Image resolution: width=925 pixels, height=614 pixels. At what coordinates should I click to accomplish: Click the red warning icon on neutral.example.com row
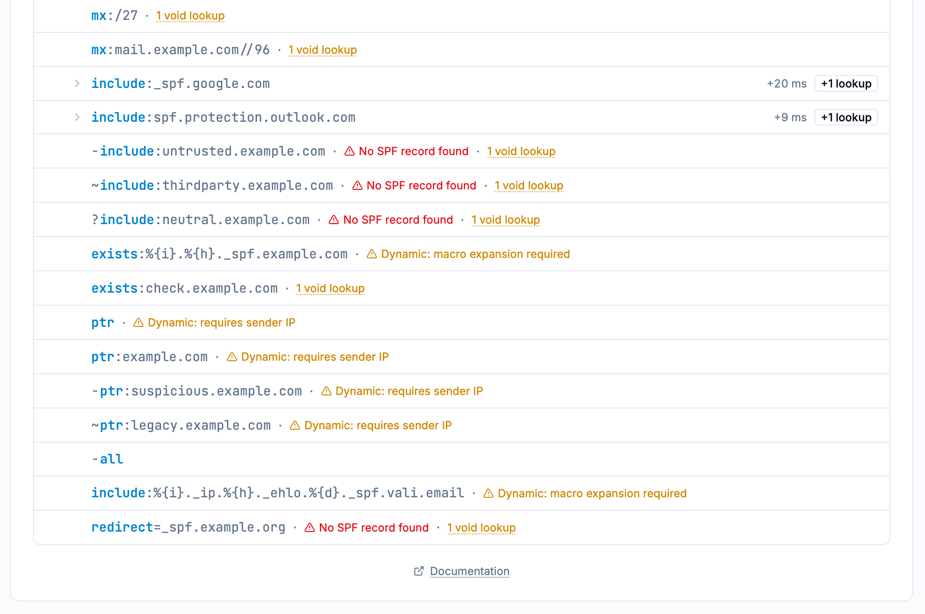pos(334,219)
